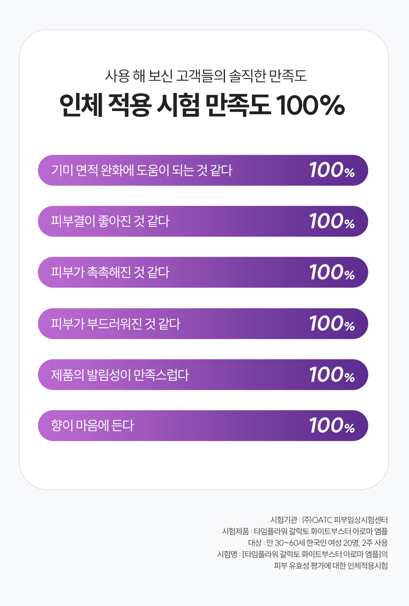Click the subtitle 사용 해 보신 고객들의 솔직한 만족도
The height and width of the screenshot is (606, 409).
(206, 76)
